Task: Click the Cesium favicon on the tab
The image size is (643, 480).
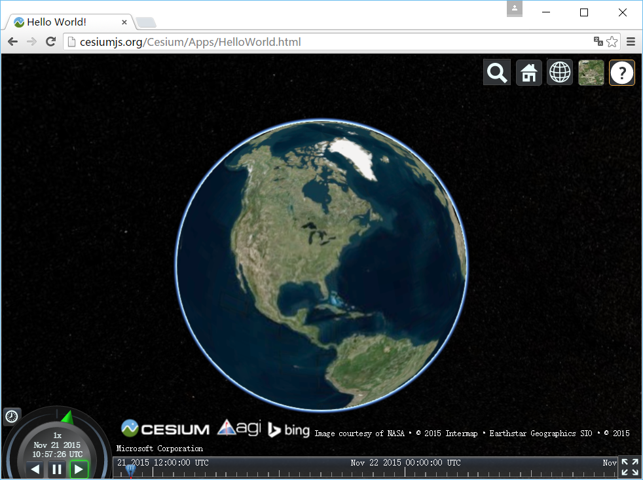Action: tap(19, 22)
